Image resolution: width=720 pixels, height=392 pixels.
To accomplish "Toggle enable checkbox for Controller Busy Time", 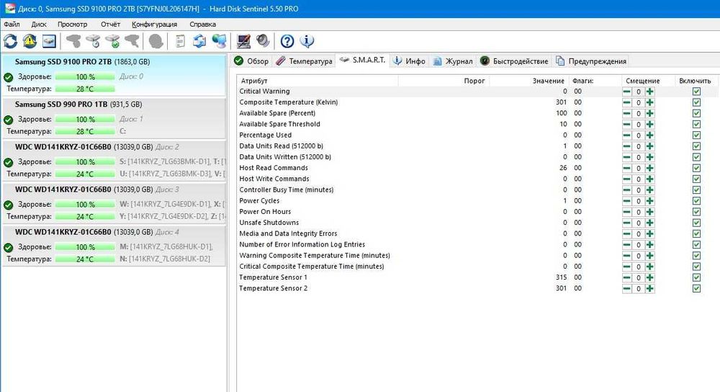I will click(x=696, y=190).
